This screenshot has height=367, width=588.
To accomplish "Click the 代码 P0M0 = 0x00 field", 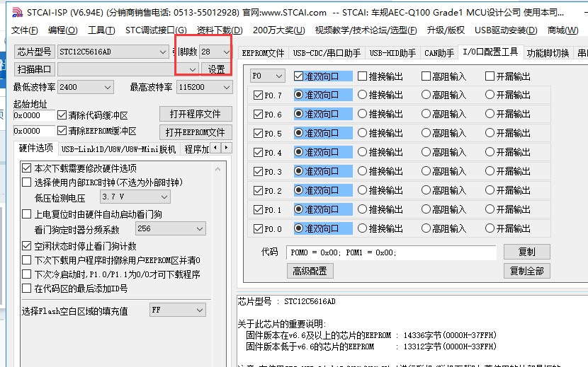I will pyautogui.click(x=391, y=252).
